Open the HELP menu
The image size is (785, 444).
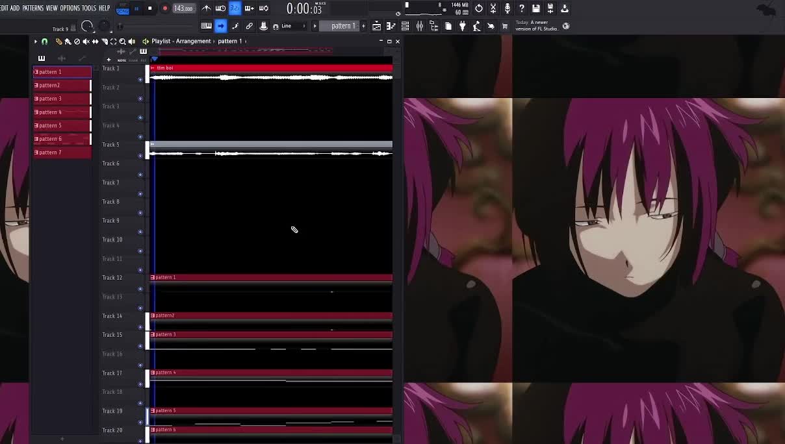pyautogui.click(x=105, y=8)
